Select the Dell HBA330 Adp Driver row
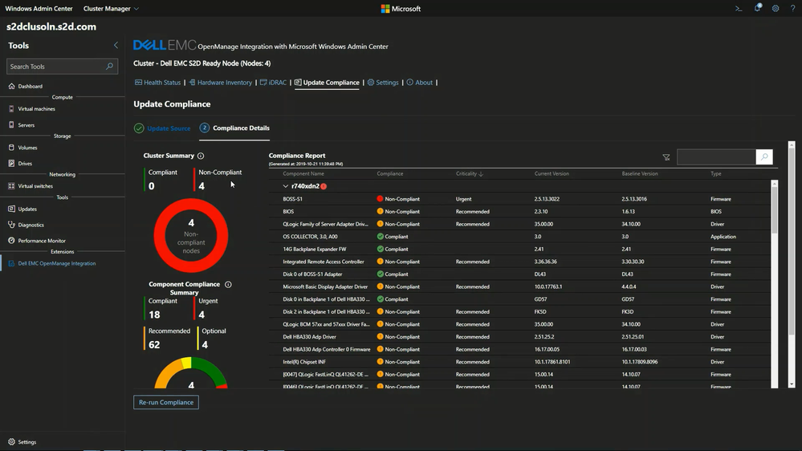This screenshot has height=451, width=802. pos(519,336)
